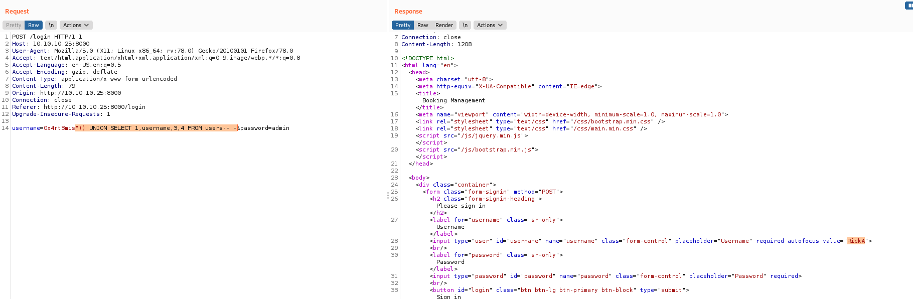913x299 pixels.
Task: Click the label for="username" line
Action: [x=496, y=220]
